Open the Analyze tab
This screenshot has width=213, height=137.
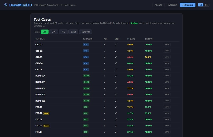tap(158, 5)
